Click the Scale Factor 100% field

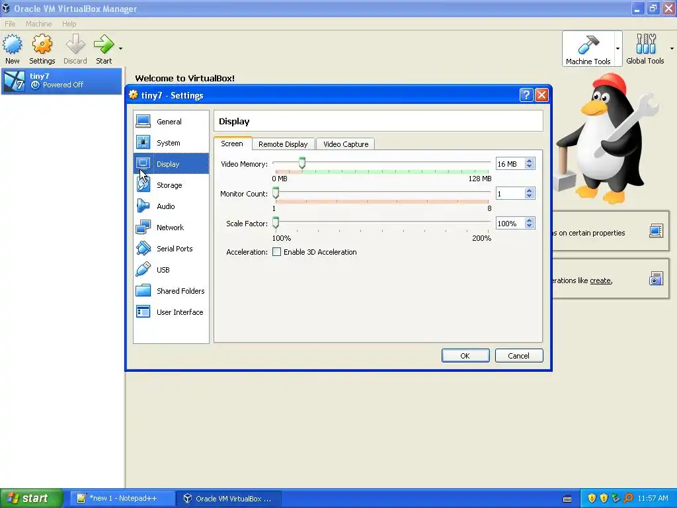510,224
